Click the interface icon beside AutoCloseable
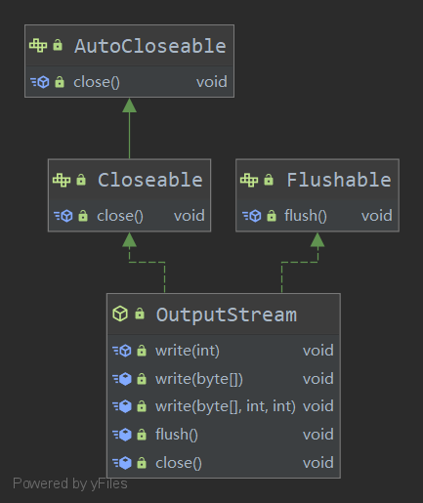 pyautogui.click(x=38, y=45)
